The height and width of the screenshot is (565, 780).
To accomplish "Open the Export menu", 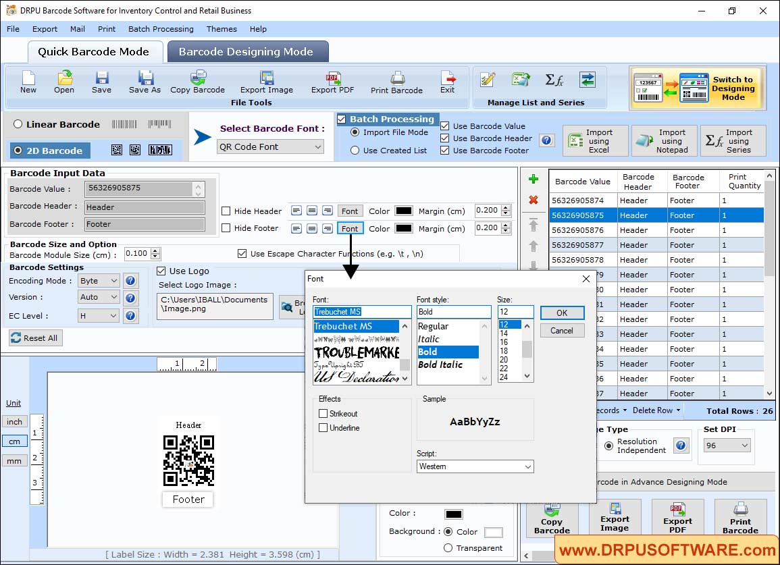I will click(x=45, y=29).
